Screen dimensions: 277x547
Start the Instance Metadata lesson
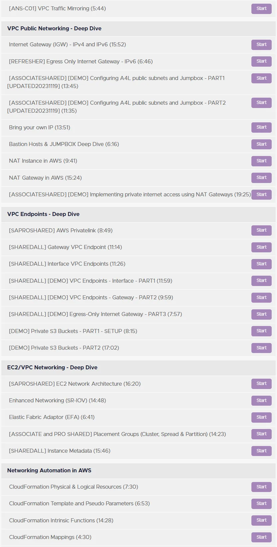261,451
